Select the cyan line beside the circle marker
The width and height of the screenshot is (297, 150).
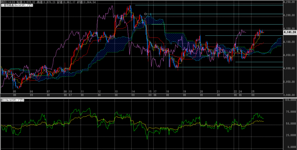(215, 14)
